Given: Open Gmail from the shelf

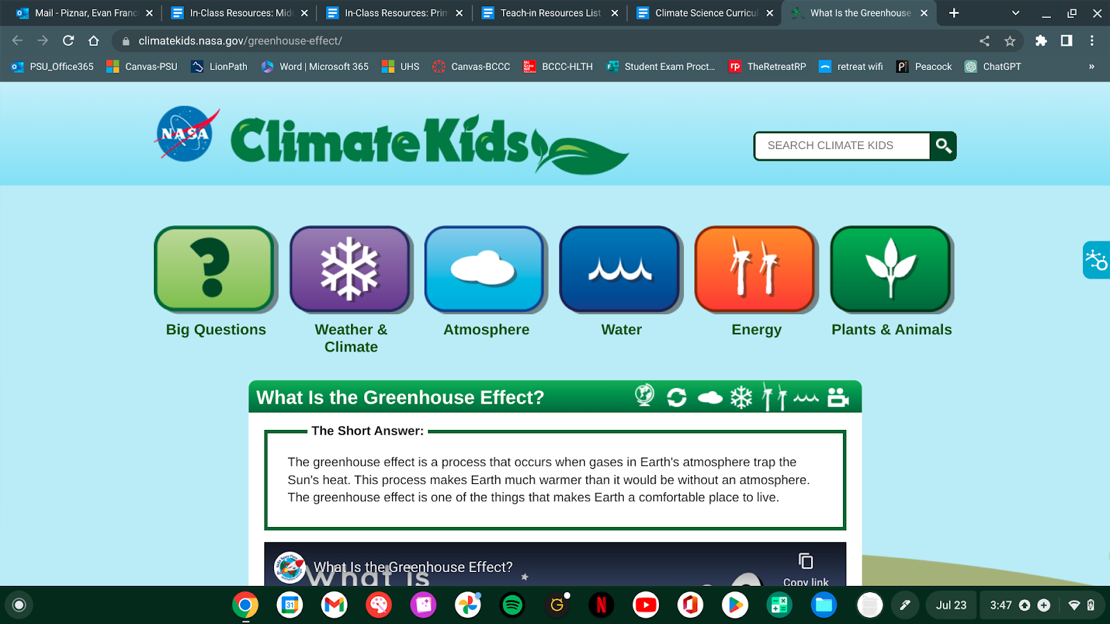Looking at the screenshot, I should click(334, 605).
